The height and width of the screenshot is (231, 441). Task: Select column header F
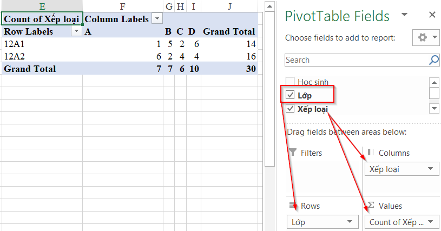point(123,6)
